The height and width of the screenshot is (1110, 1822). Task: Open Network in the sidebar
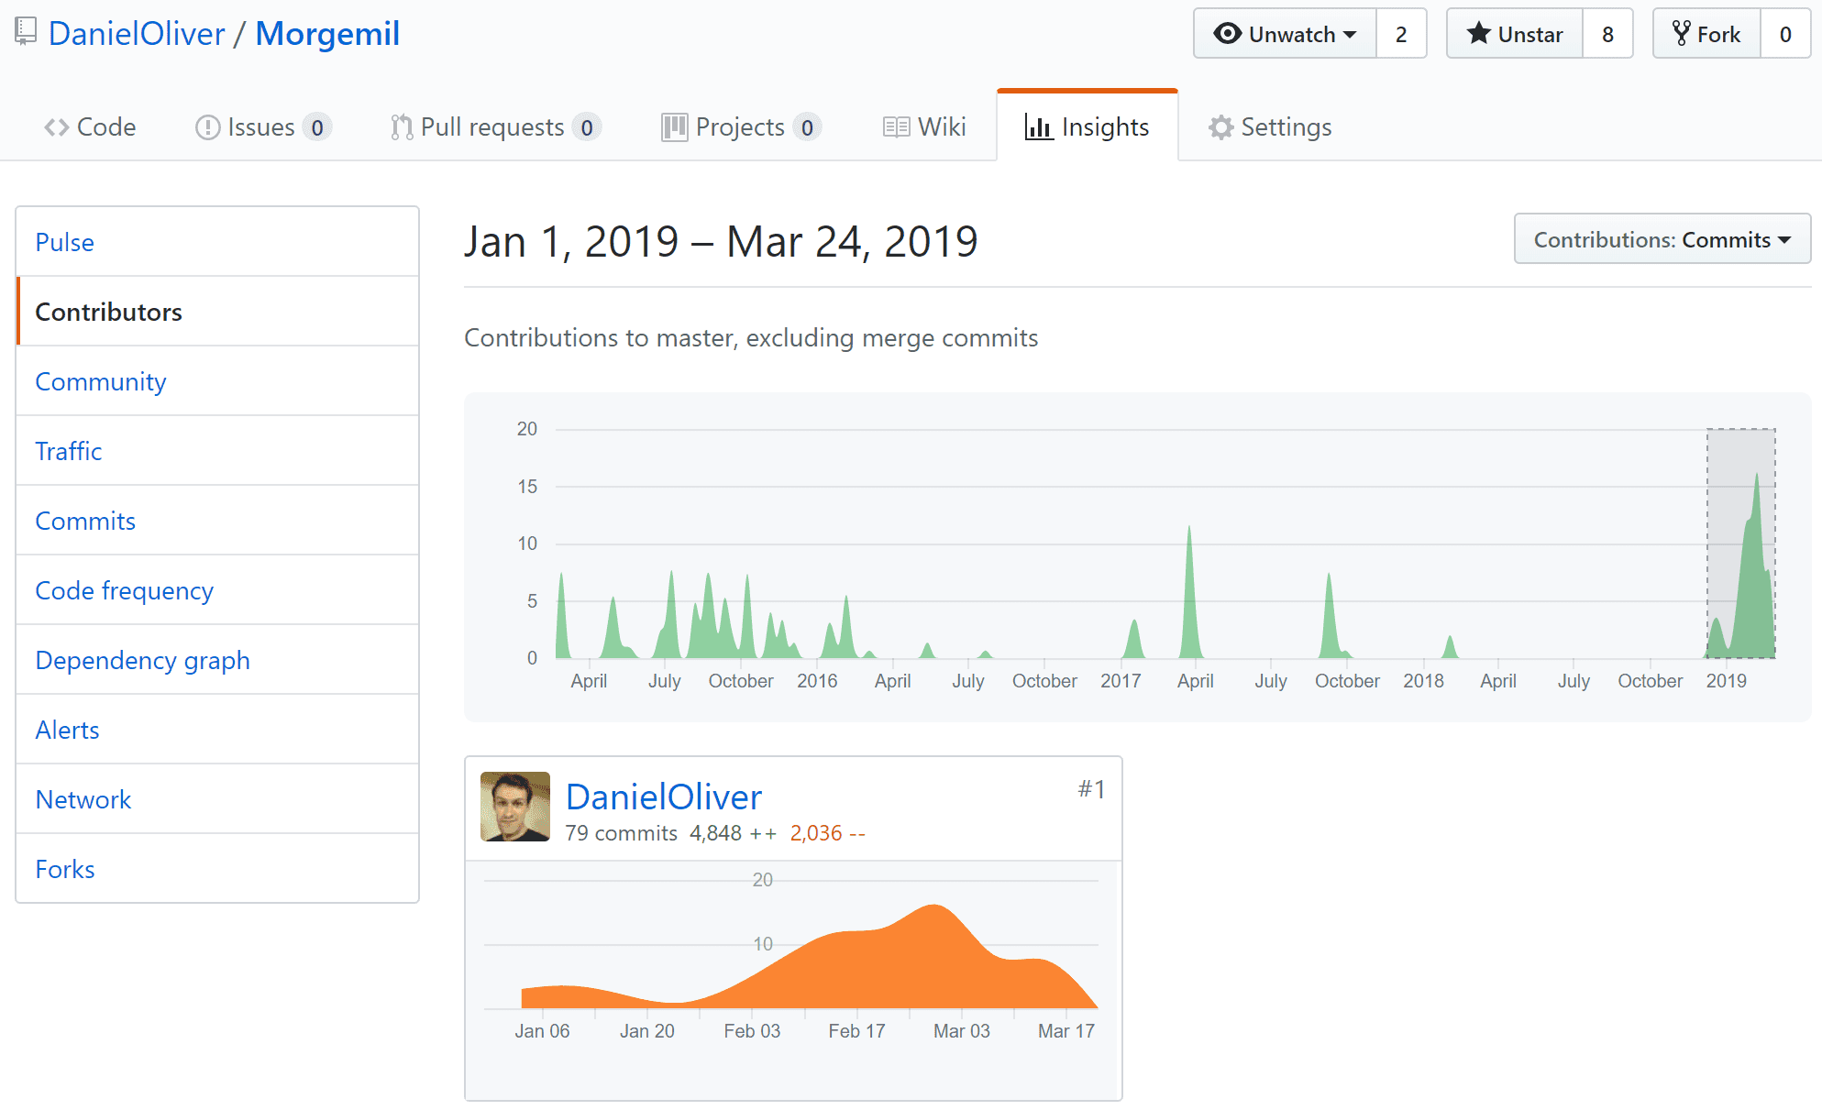[217, 799]
